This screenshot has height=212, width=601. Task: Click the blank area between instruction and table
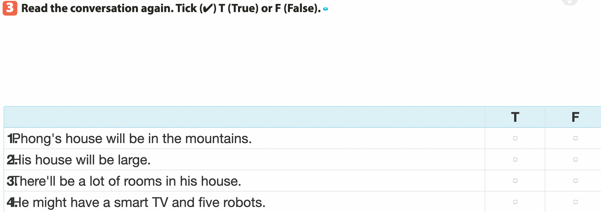pos(300,60)
